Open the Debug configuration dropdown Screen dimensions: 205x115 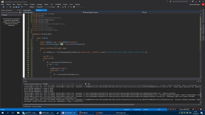pos(32,7)
